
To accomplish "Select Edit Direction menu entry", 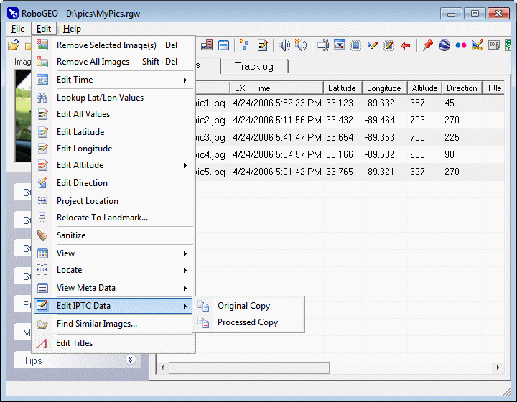I will (x=113, y=183).
